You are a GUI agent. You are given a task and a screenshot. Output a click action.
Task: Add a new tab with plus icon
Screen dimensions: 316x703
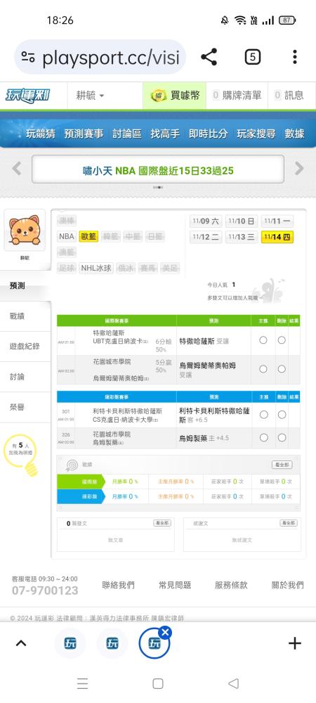294,644
